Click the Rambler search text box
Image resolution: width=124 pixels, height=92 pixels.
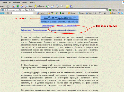click(x=22, y=13)
